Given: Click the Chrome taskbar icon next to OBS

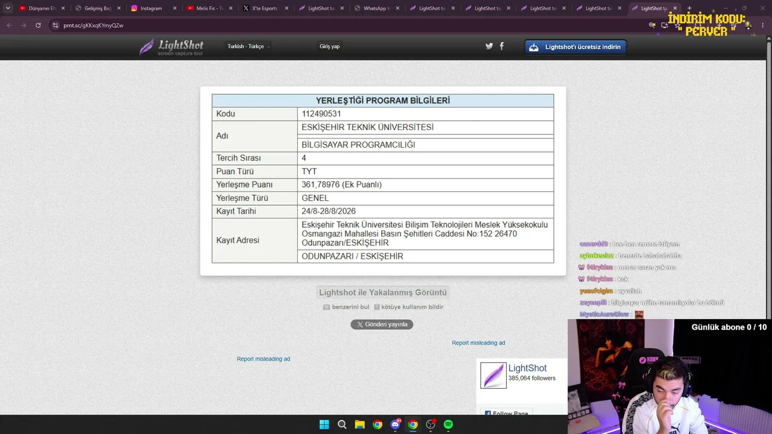Looking at the screenshot, I should pyautogui.click(x=413, y=424).
